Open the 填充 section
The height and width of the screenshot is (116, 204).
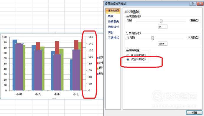111,16
